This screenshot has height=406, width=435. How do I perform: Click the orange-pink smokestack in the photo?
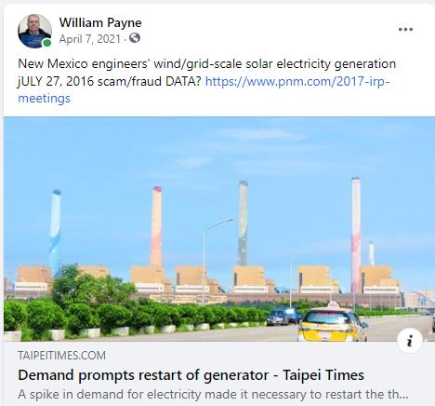tap(156, 226)
